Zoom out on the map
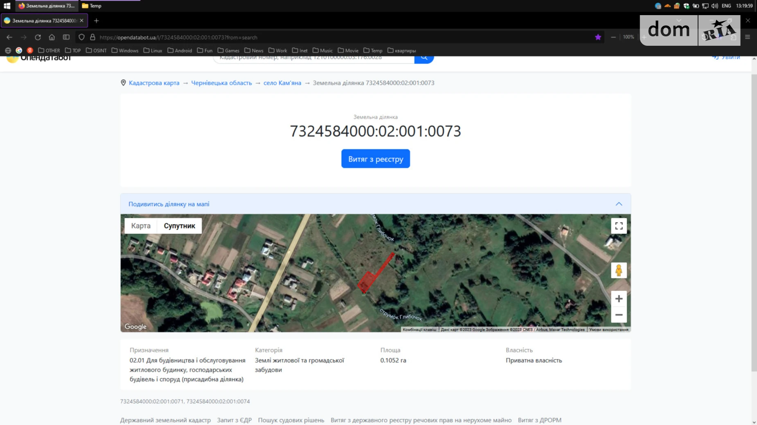This screenshot has height=425, width=757. [x=619, y=315]
